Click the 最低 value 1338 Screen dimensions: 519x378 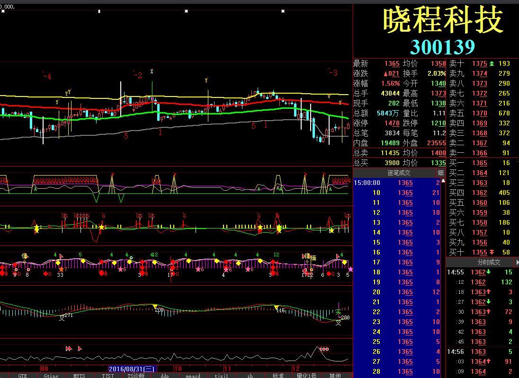coord(438,103)
